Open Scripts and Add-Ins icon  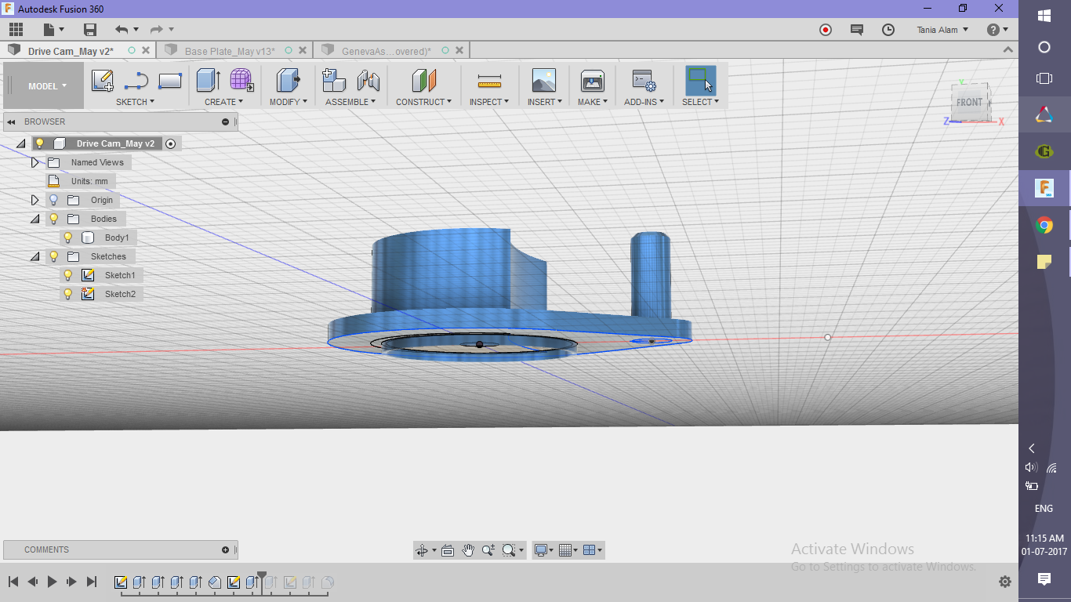pos(644,81)
